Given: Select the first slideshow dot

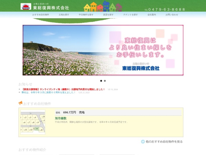Looking at the screenshot, I should tap(101, 81).
